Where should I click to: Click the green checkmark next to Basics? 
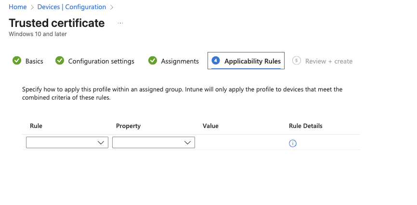tap(17, 61)
